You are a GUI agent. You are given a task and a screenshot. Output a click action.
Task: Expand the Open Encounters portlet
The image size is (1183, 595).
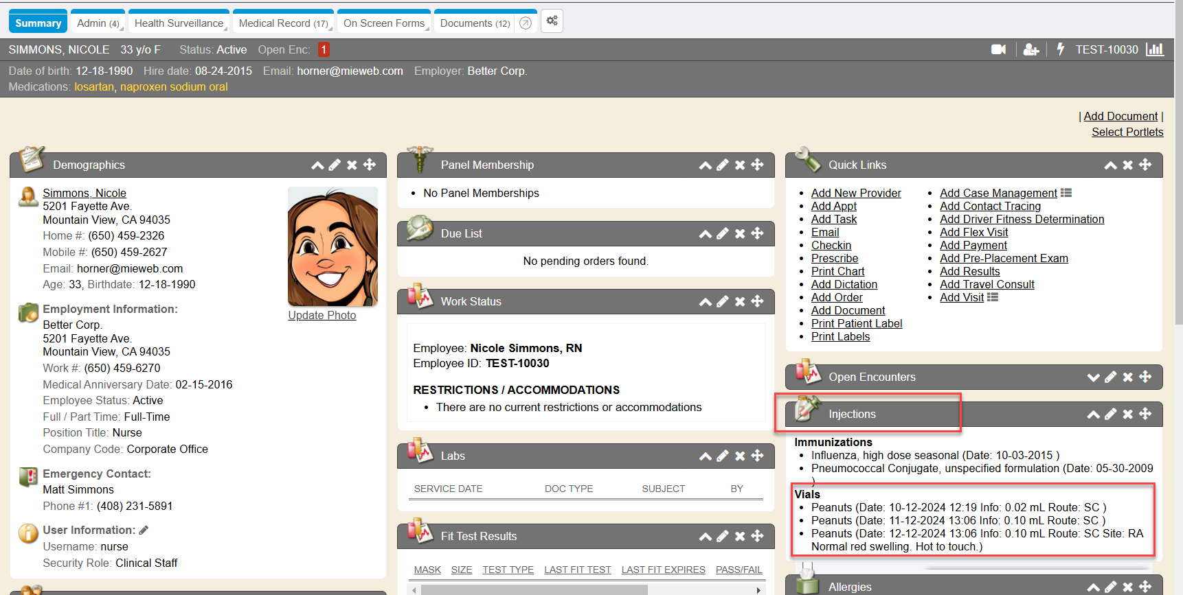[x=1093, y=377]
